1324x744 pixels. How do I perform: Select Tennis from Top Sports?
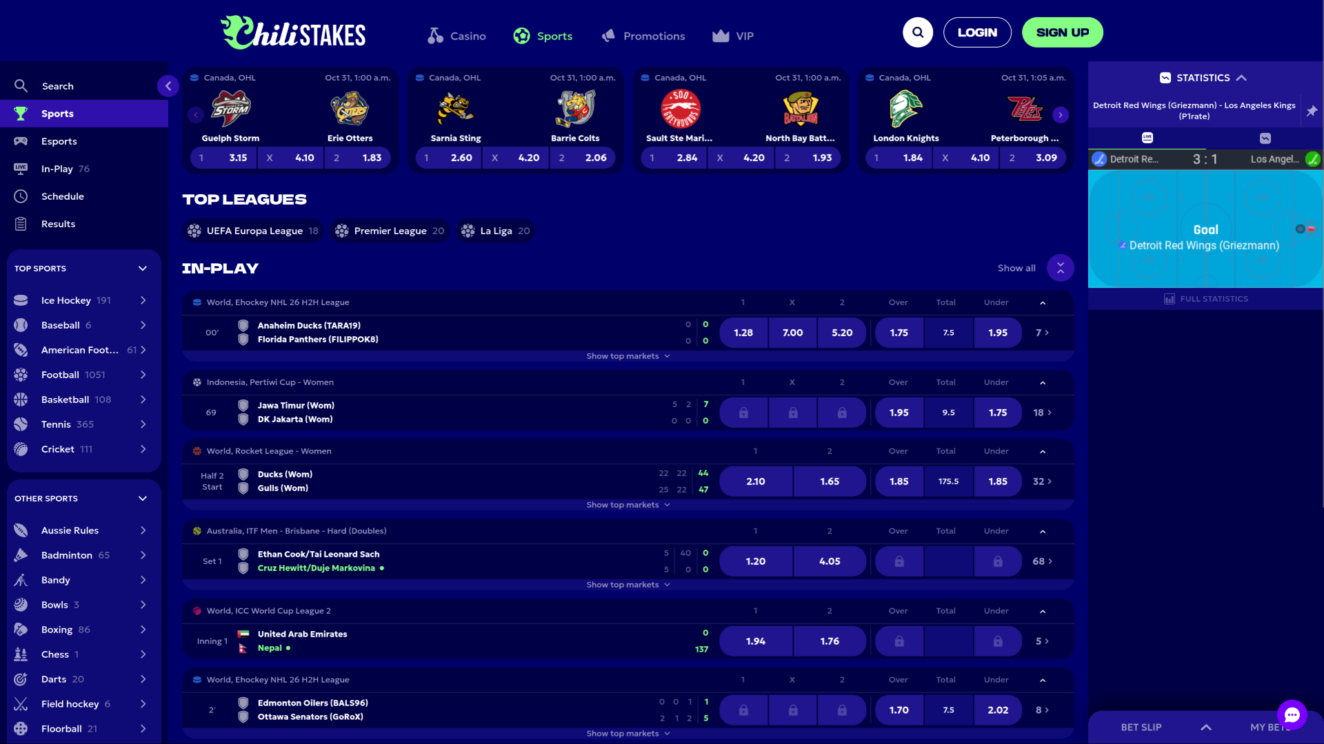click(x=56, y=424)
